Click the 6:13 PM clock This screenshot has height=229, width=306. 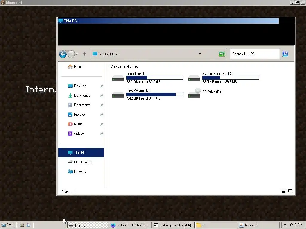coord(296,225)
